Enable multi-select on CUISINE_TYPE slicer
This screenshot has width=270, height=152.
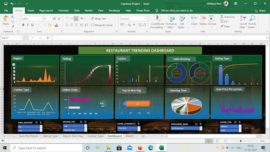pos(235,122)
